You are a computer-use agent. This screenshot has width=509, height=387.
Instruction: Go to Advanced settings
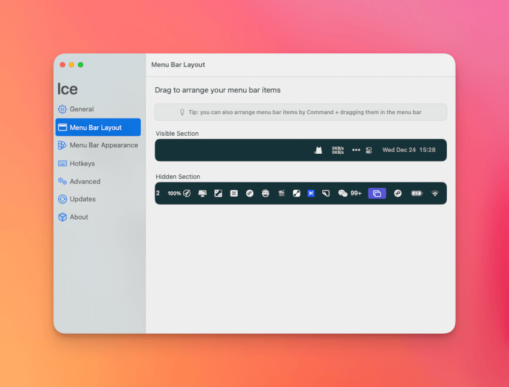tap(84, 181)
